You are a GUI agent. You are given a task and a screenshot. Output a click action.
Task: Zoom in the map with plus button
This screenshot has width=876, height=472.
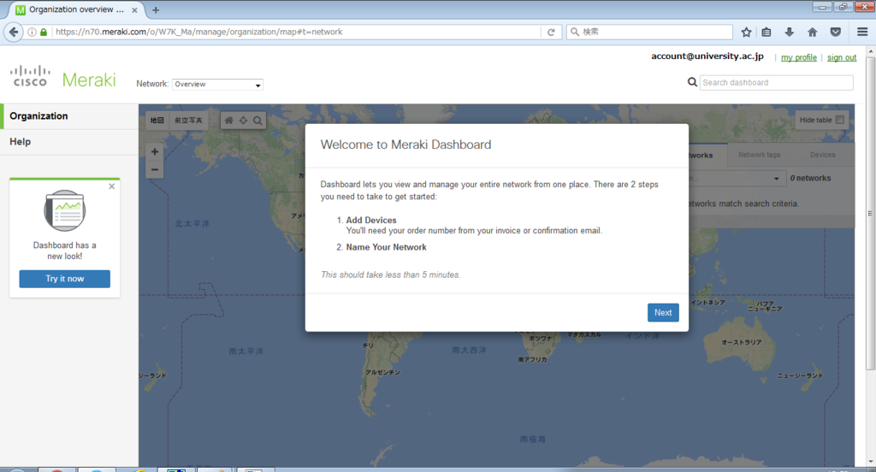tap(155, 151)
